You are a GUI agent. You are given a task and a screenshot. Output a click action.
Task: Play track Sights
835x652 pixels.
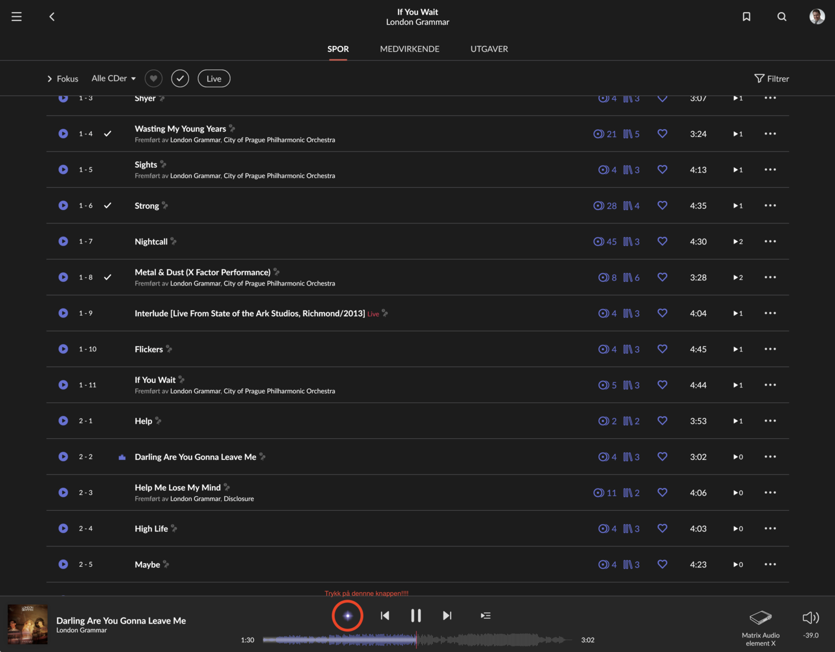point(63,170)
